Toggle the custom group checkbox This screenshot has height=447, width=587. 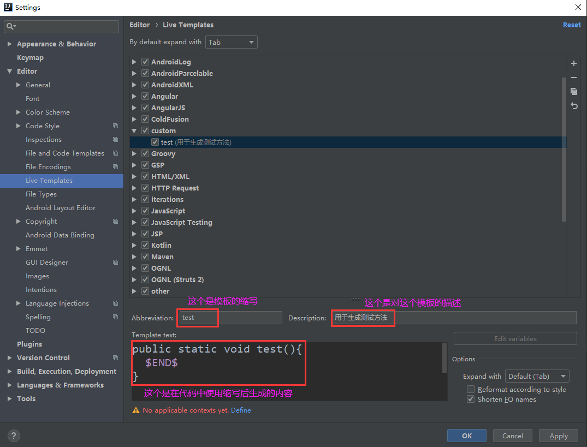[x=145, y=130]
